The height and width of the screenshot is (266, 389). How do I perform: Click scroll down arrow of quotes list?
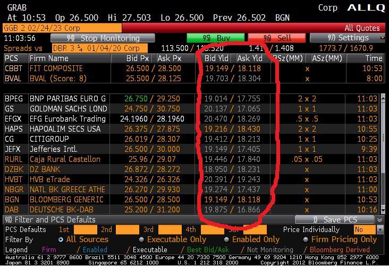point(383,211)
